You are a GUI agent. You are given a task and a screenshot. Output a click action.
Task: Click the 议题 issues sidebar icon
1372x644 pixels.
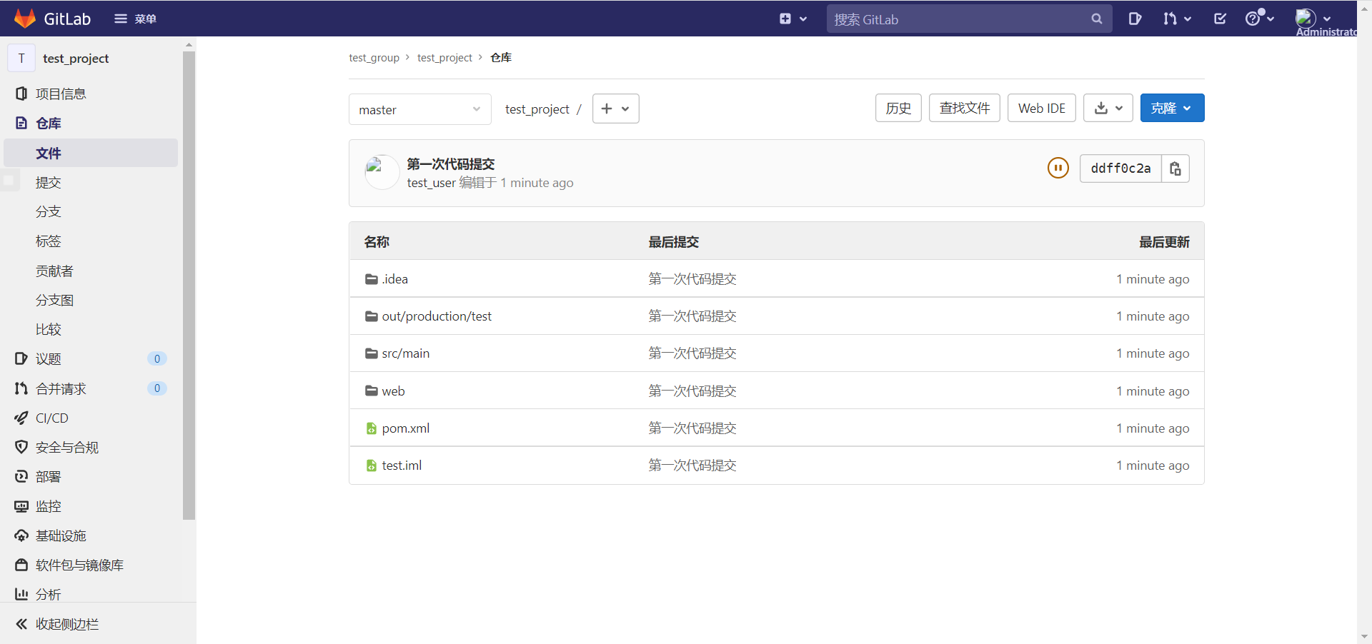tap(21, 358)
